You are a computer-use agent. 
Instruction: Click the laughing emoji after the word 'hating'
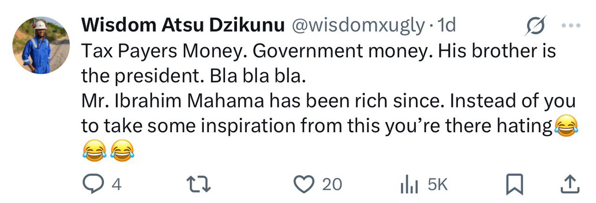(566, 126)
